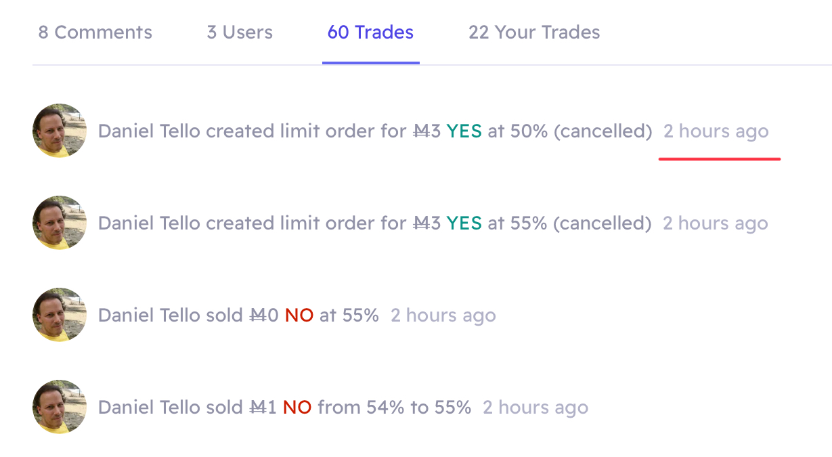Click the red NO in the Ṁ0 sale

[299, 315]
